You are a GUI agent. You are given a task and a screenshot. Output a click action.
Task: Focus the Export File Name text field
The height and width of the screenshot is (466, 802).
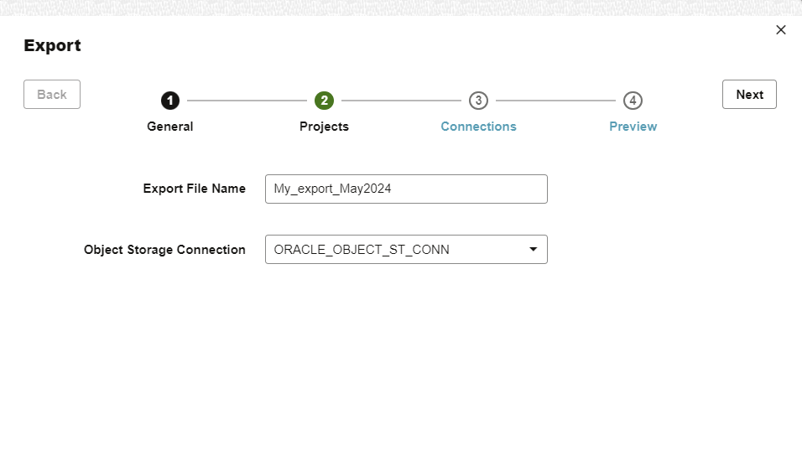(x=406, y=189)
